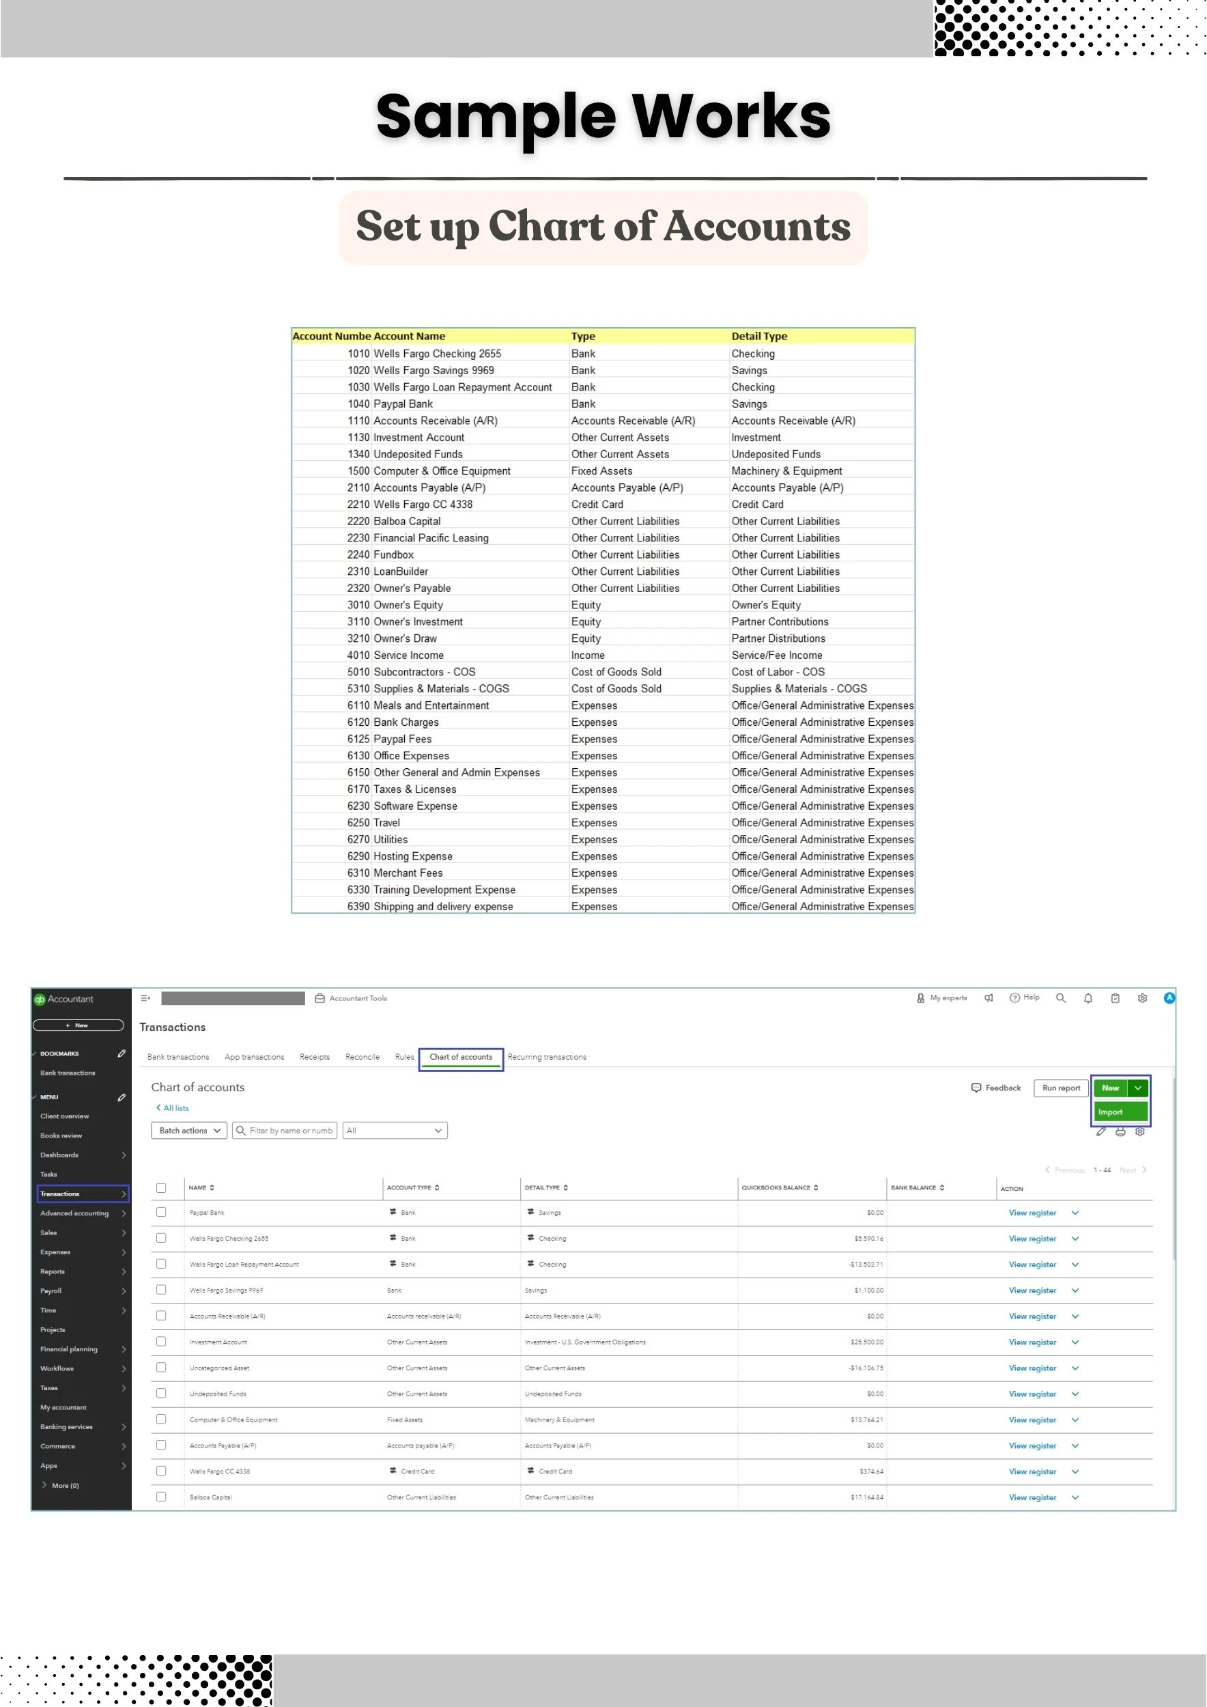
Task: Sort by Account Type column
Action: tap(413, 1187)
